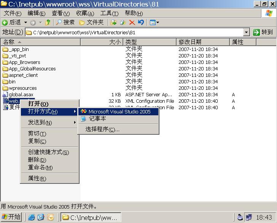Click the Move To folder toolbar icon

(x=113, y=22)
